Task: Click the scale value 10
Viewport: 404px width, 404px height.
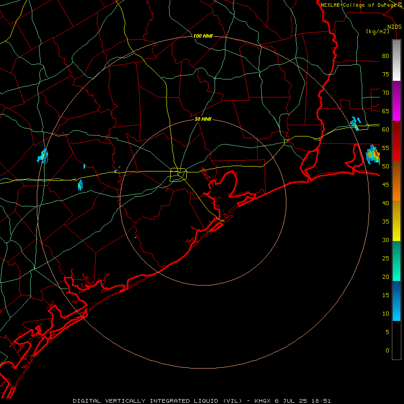Action: [x=386, y=314]
